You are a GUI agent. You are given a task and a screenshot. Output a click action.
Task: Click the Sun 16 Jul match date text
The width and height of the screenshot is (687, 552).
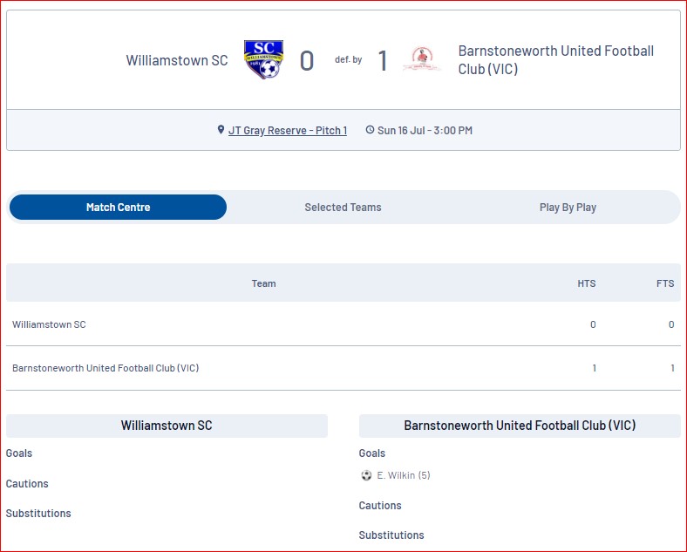click(x=425, y=130)
